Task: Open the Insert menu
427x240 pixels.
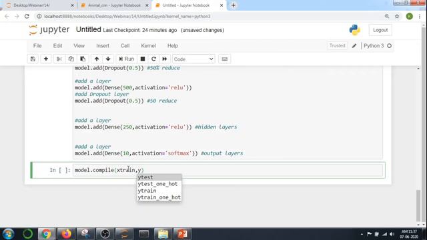Action: 103,46
